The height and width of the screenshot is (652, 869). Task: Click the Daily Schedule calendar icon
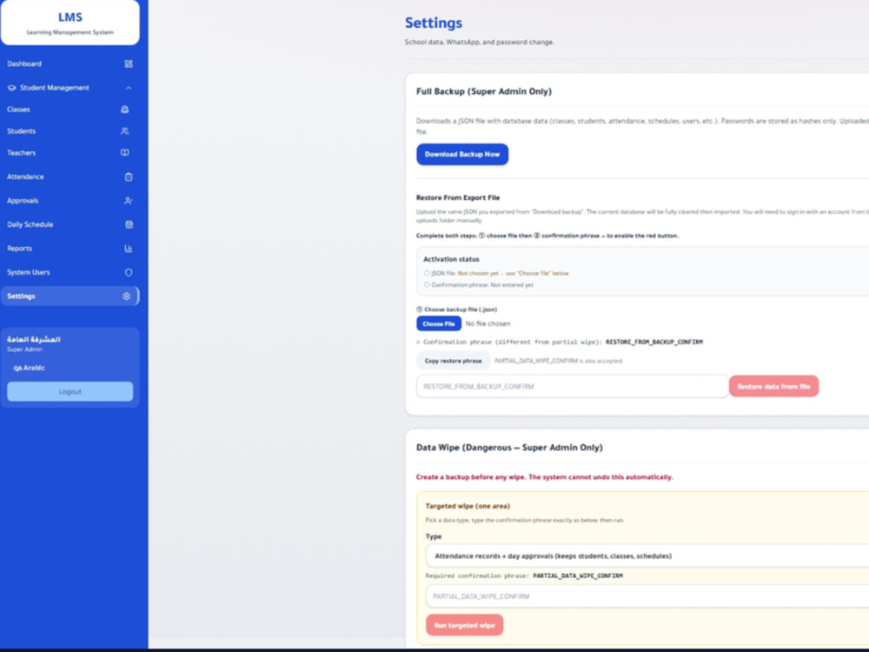click(x=129, y=224)
